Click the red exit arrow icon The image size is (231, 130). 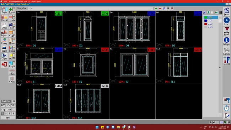tap(4, 64)
